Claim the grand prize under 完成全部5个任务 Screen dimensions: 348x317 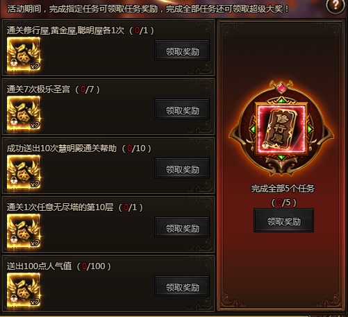tap(284, 221)
